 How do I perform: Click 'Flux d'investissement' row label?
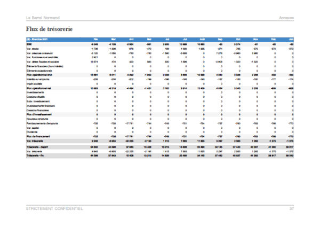coord(39,114)
